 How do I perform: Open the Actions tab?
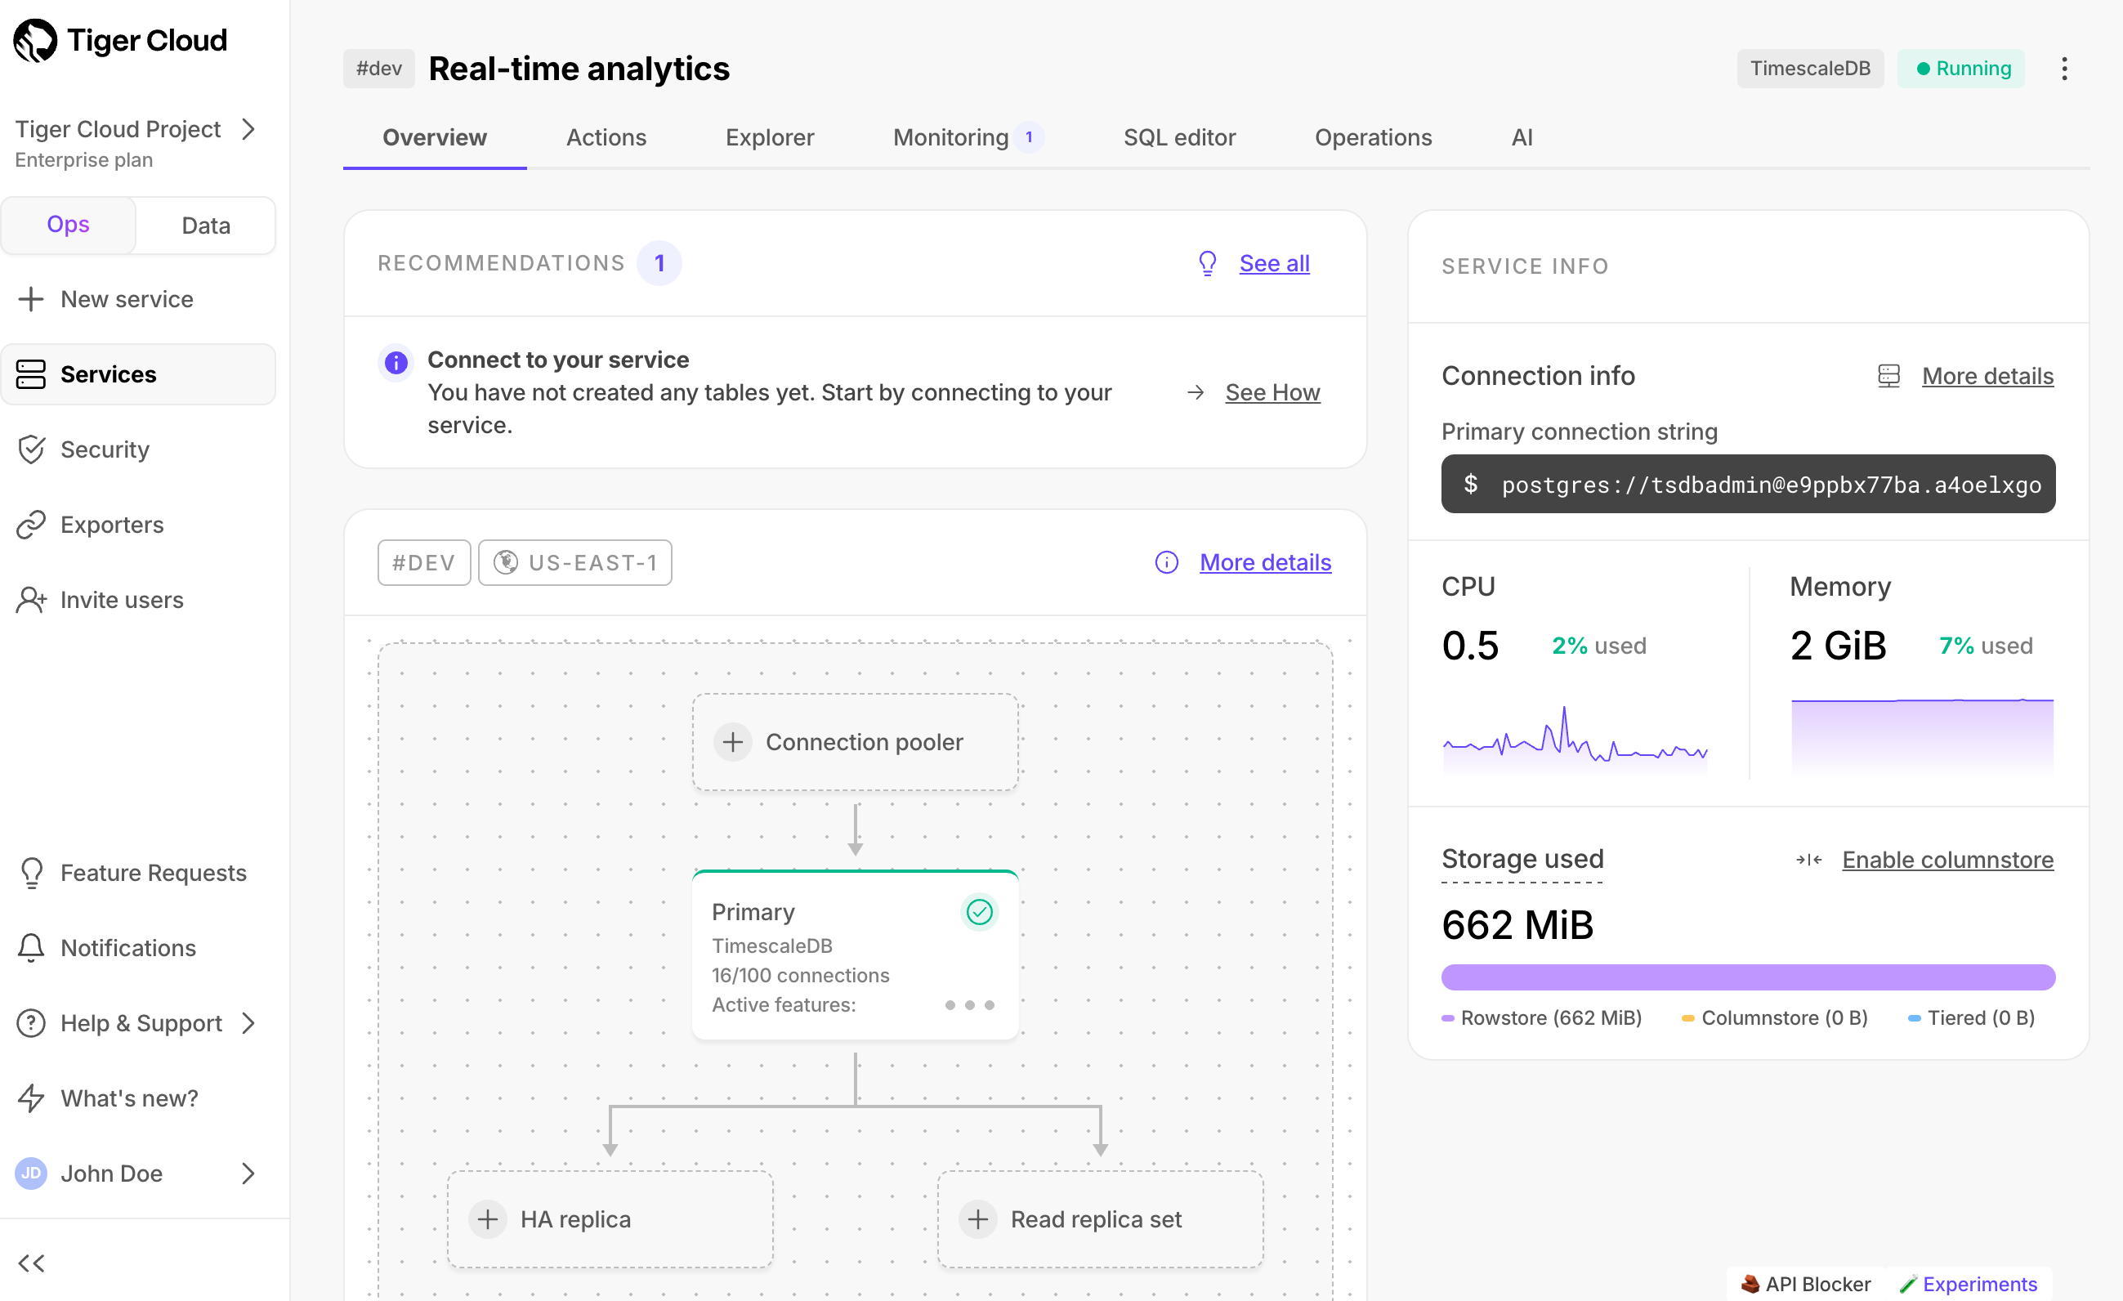(606, 138)
